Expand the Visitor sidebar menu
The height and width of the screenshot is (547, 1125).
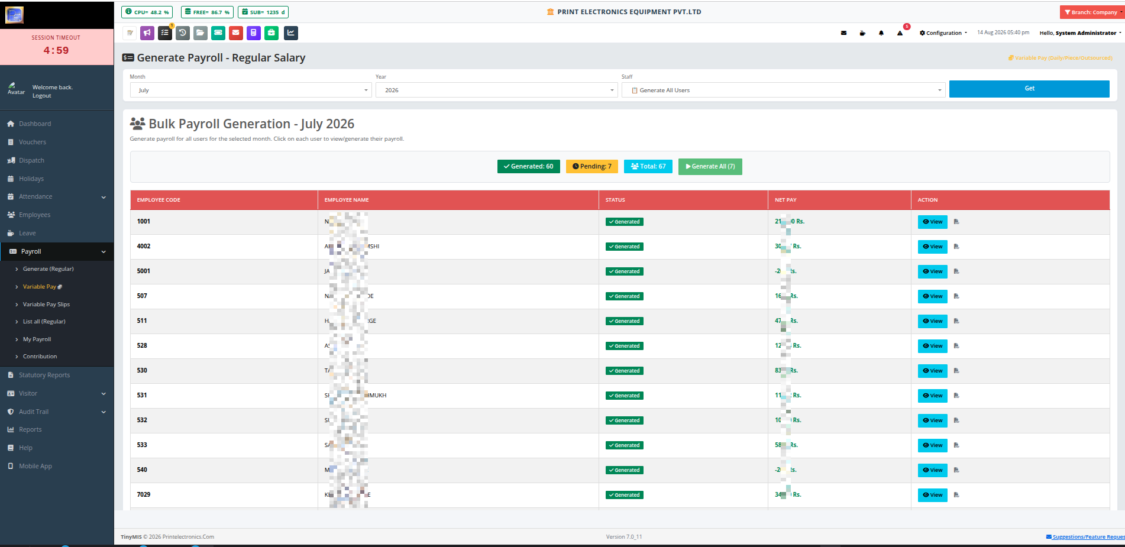click(x=57, y=393)
